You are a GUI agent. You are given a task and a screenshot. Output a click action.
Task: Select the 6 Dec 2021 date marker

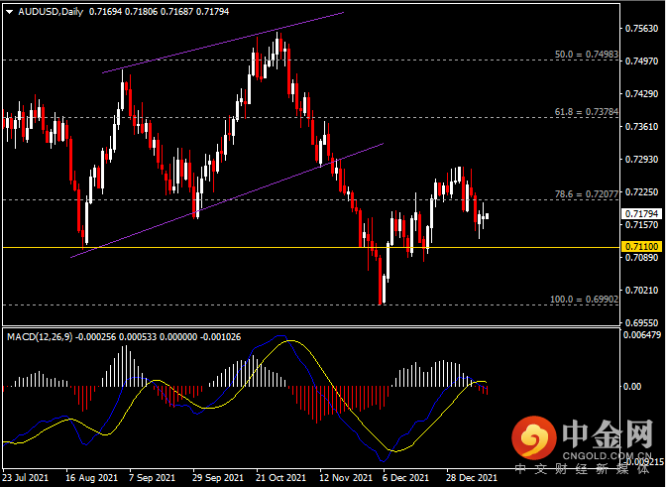406,477
